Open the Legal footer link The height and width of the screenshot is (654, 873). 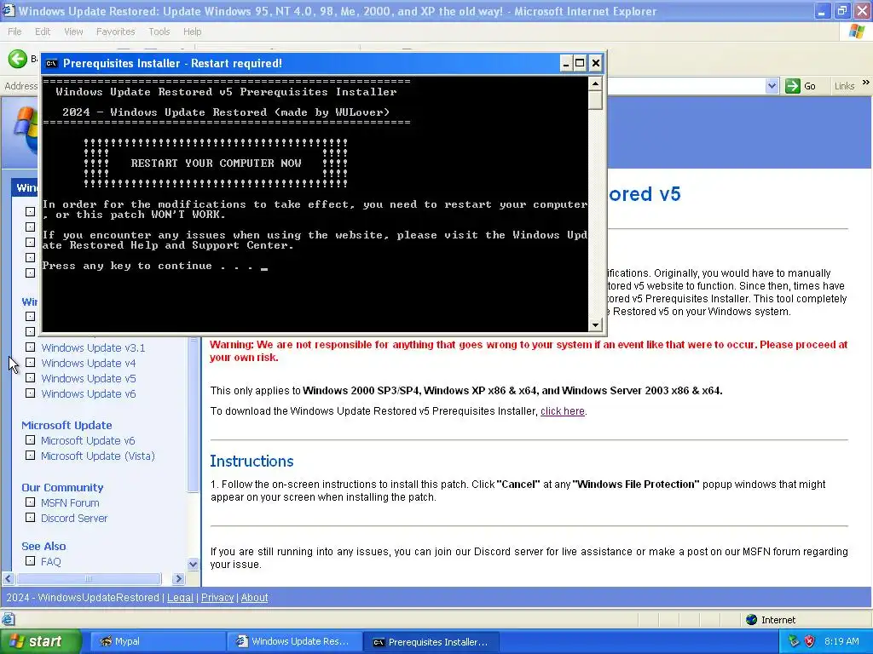point(180,597)
